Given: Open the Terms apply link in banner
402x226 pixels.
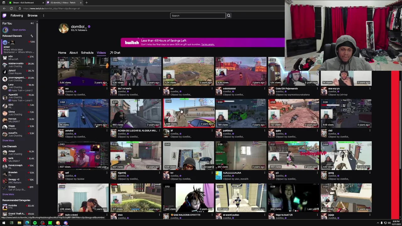Looking at the screenshot, I should point(208,45).
